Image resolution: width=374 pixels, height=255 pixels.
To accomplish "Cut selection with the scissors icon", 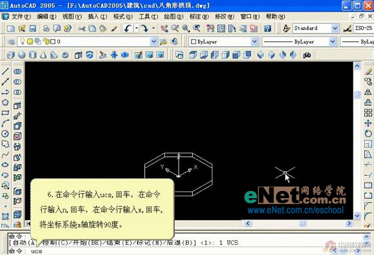I will point(82,28).
